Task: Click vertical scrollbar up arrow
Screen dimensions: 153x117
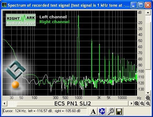Action: tap(148, 13)
